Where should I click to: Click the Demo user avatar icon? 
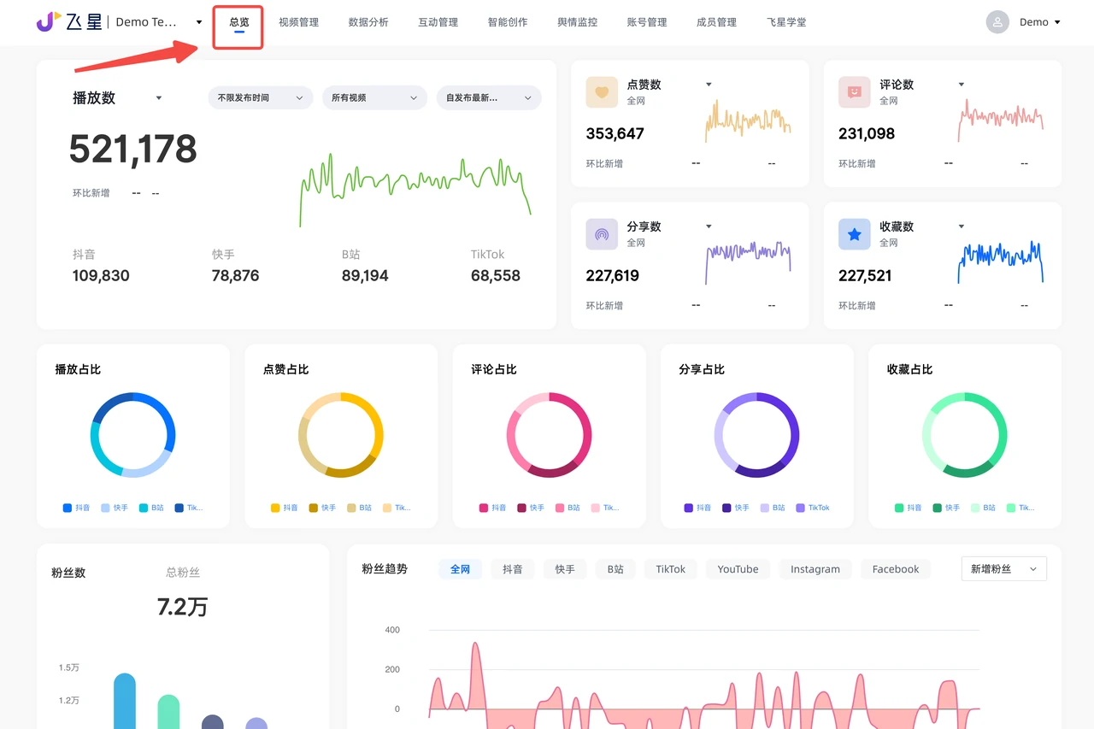(x=997, y=21)
